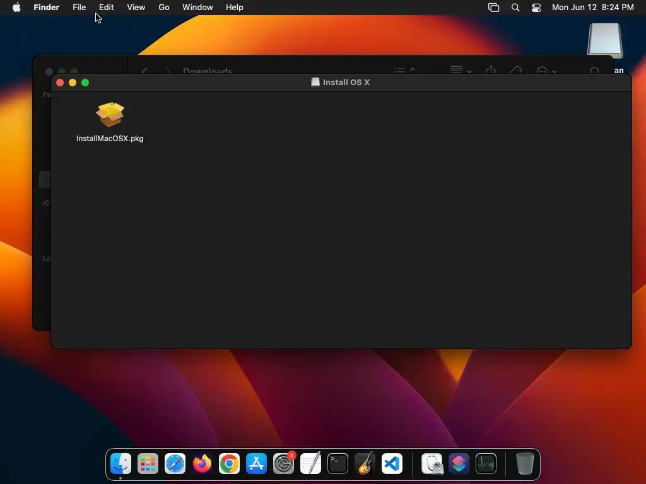Screen dimensions: 646x484
Task: Open Spotlight search in the menu bar
Action: [x=515, y=8]
